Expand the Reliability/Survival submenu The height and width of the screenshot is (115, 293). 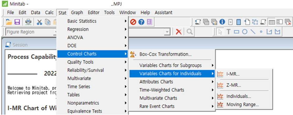[93, 70]
